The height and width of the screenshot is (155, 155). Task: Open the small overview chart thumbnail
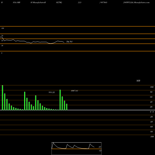click(77, 148)
